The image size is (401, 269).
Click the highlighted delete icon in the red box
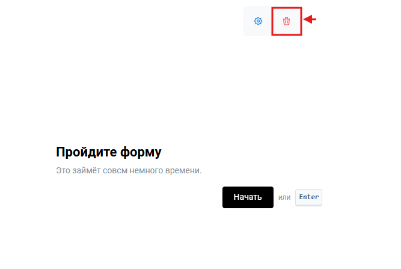coord(286,21)
